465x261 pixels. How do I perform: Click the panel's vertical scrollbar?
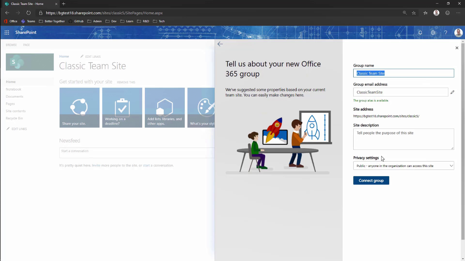point(463,142)
